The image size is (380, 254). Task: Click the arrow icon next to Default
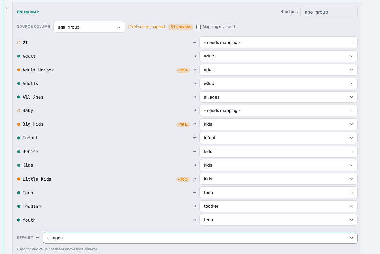[x=37, y=237]
